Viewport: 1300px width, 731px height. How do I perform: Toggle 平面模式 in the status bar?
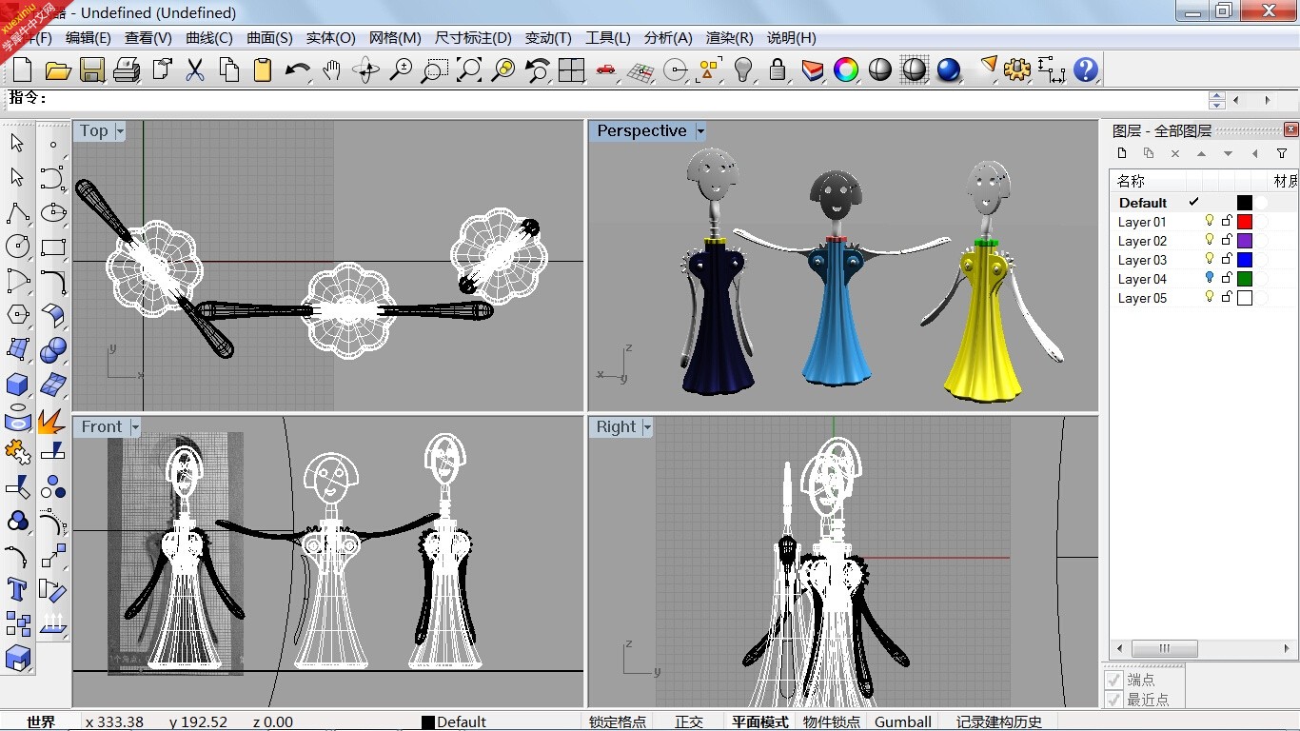point(759,721)
